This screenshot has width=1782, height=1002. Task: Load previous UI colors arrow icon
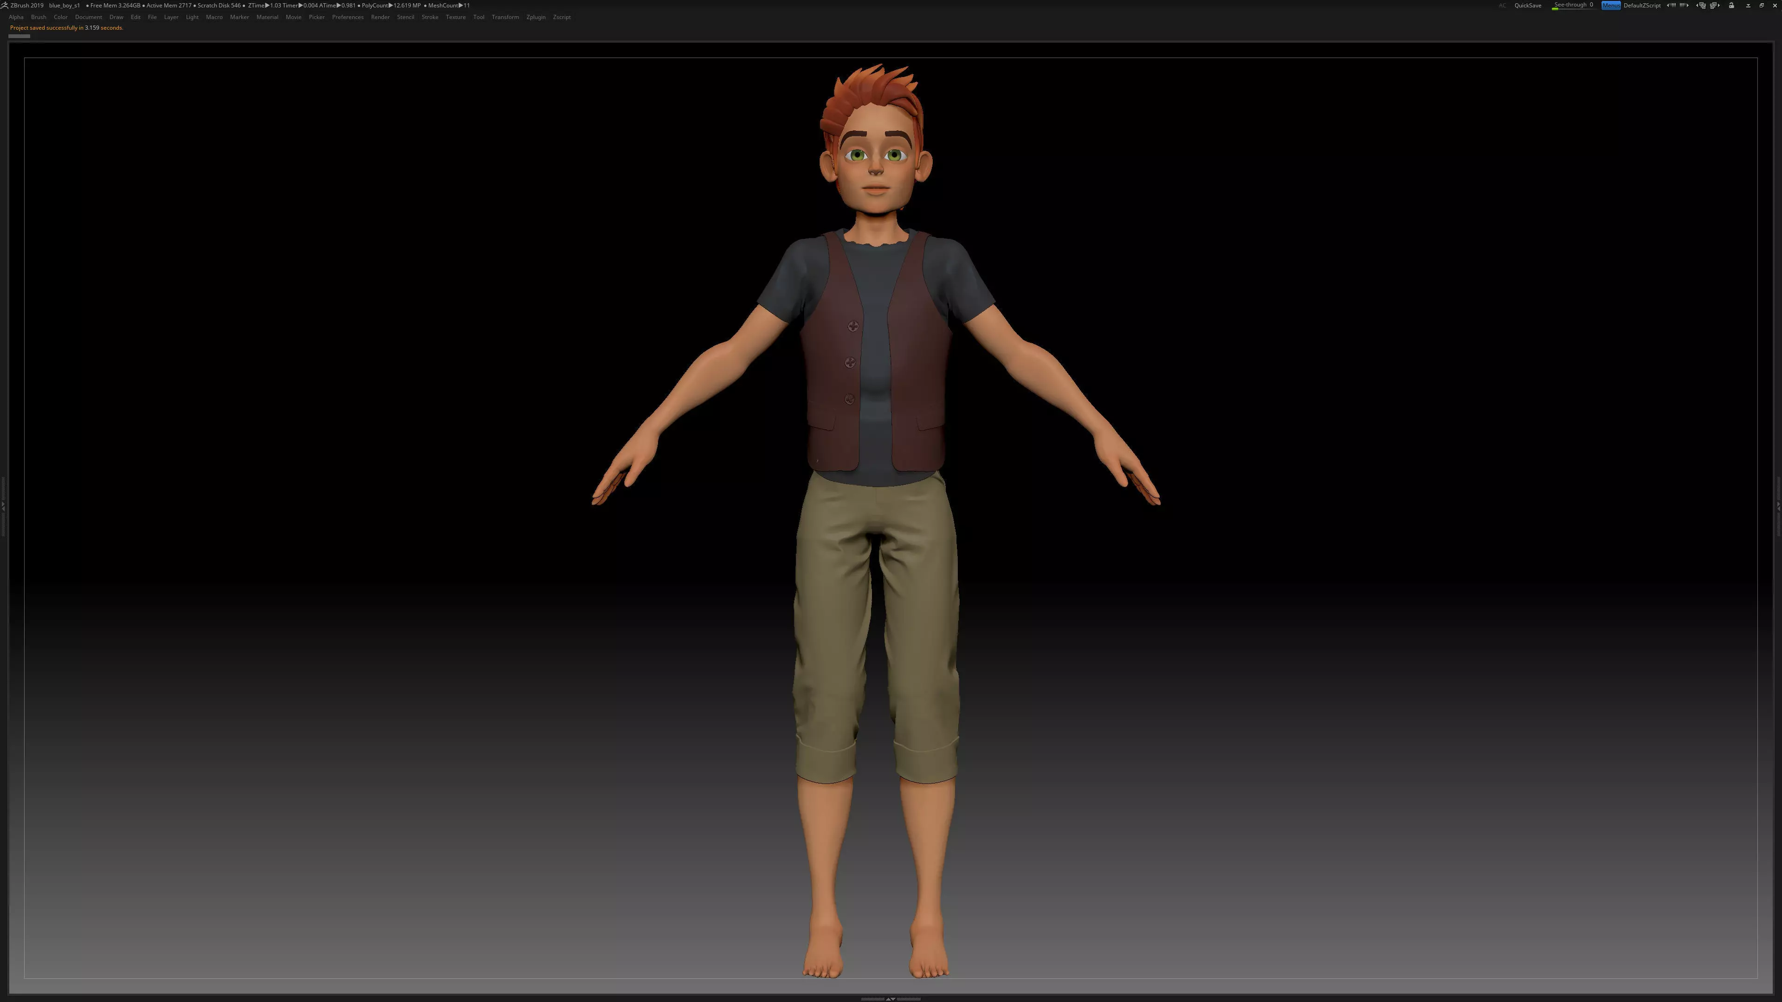point(1671,6)
